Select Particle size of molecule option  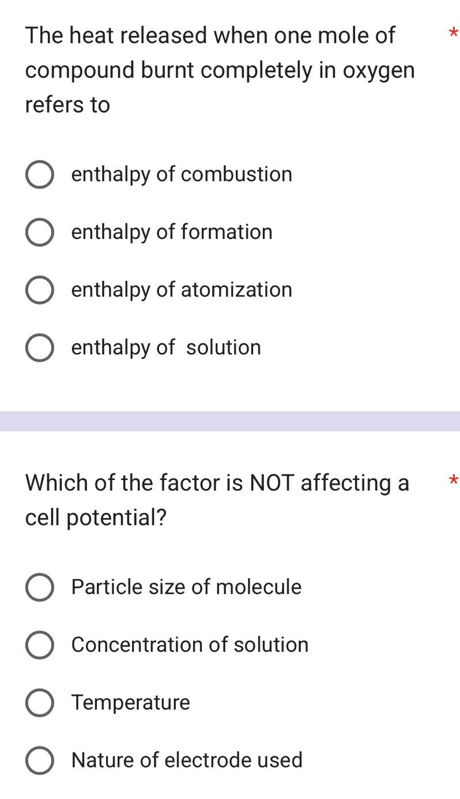click(40, 587)
